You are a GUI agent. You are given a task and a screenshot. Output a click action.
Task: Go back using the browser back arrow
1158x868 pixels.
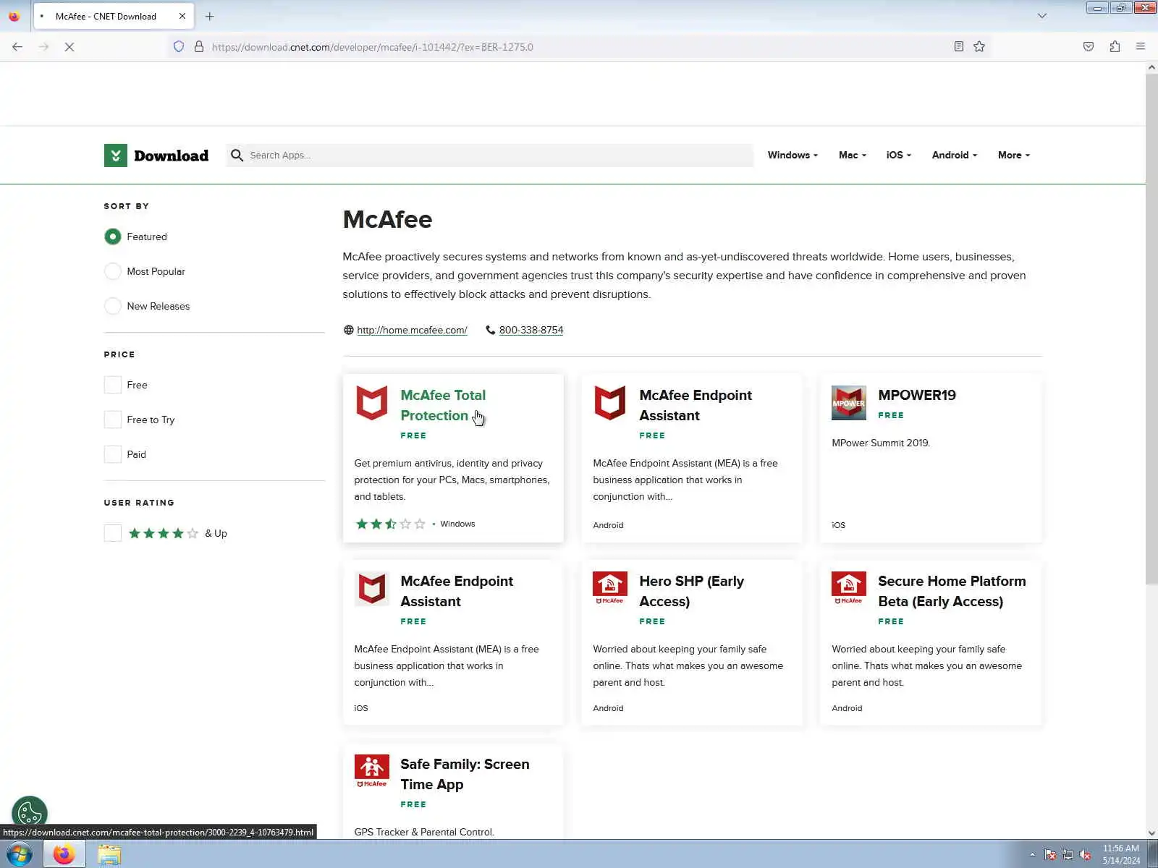point(17,47)
